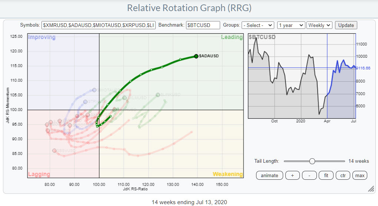Viewport: 378px width, 206px height.
Task: Click the max button
Action: [359, 175]
